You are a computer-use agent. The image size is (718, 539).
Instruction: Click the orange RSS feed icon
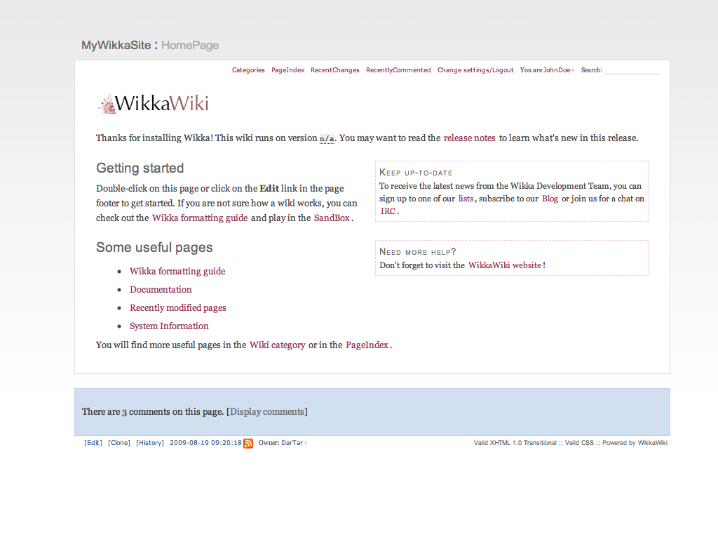[x=248, y=444]
